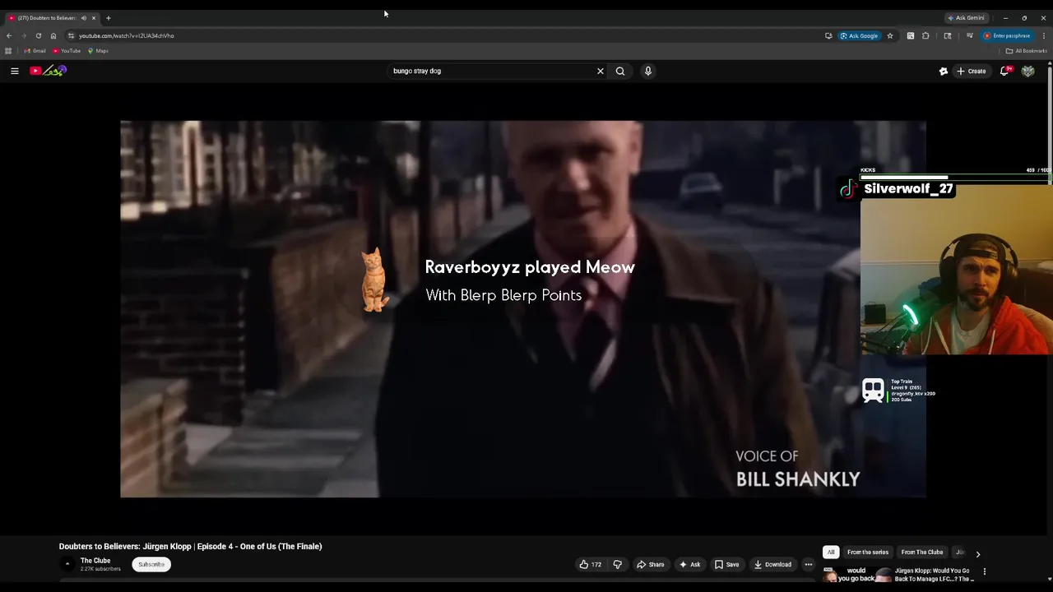This screenshot has width=1053, height=592.
Task: Select the 'From The Clube' chip
Action: (922, 553)
